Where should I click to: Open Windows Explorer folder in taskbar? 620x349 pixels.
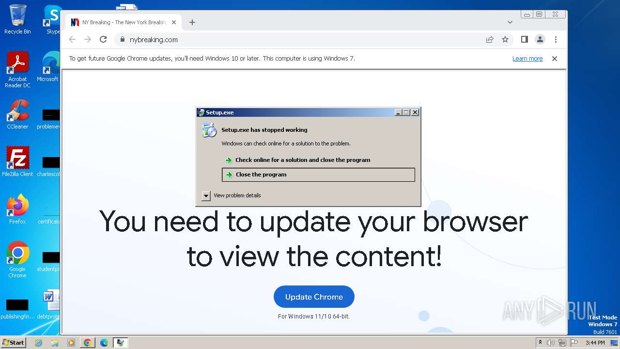pos(55,343)
